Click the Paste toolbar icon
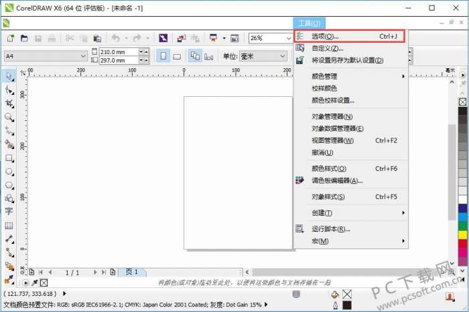Viewport: 469px width, 312px height. (97, 38)
